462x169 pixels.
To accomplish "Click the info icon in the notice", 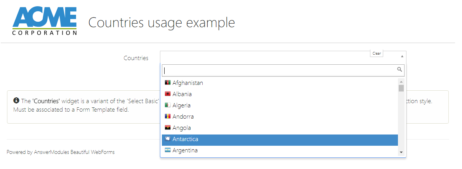I will (16, 100).
